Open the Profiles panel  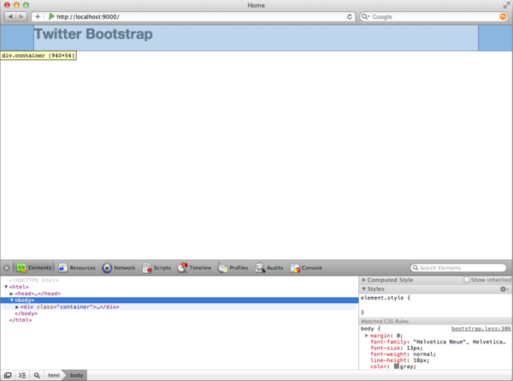[x=233, y=268]
